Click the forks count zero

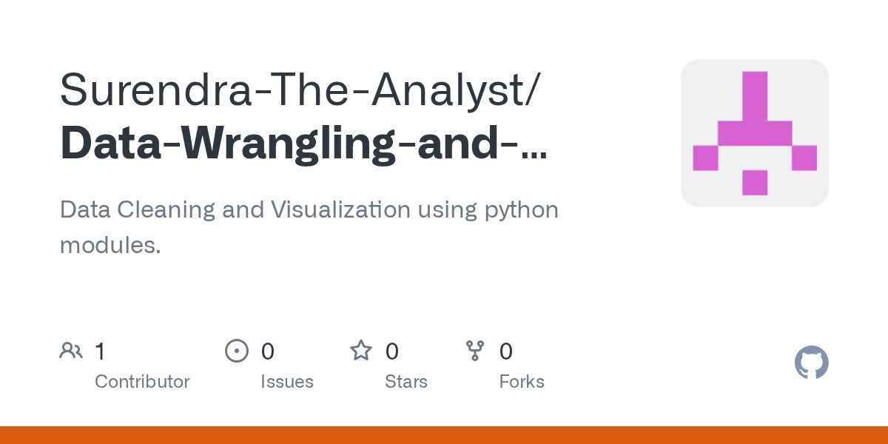click(506, 351)
